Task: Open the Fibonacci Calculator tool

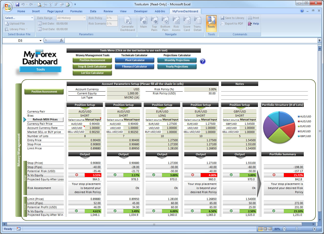Action: [x=135, y=66]
